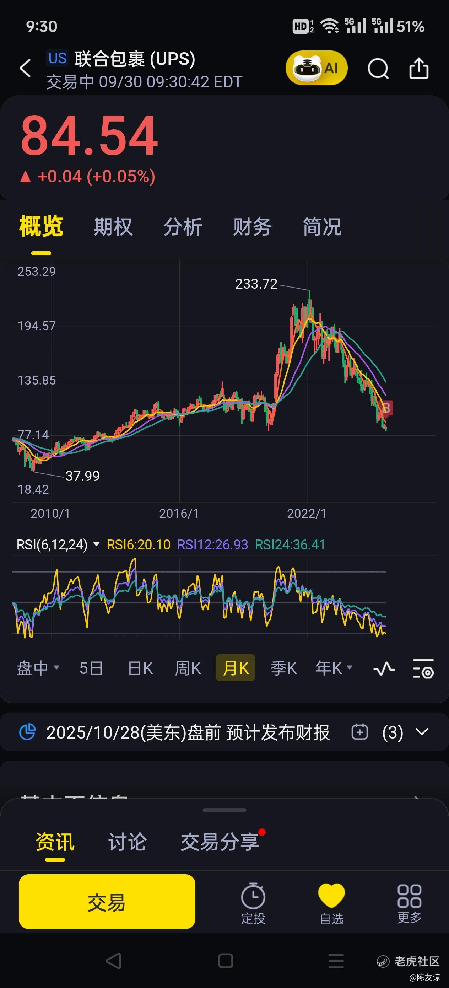Toggle the 自选 heart favorite
The width and height of the screenshot is (449, 988).
(x=331, y=904)
